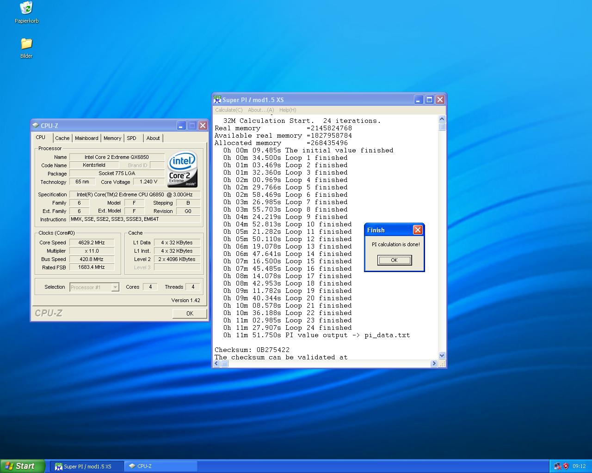The width and height of the screenshot is (592, 473).
Task: Close the Super PI window
Action: click(440, 99)
